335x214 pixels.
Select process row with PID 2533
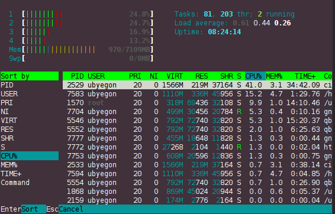click(x=197, y=165)
